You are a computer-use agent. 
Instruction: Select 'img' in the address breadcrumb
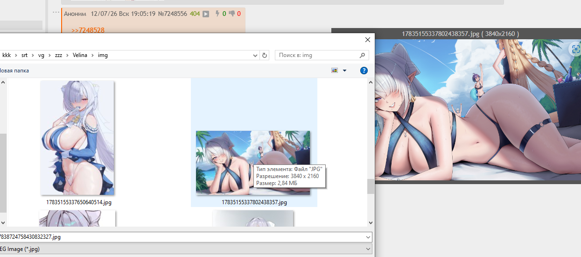[103, 55]
